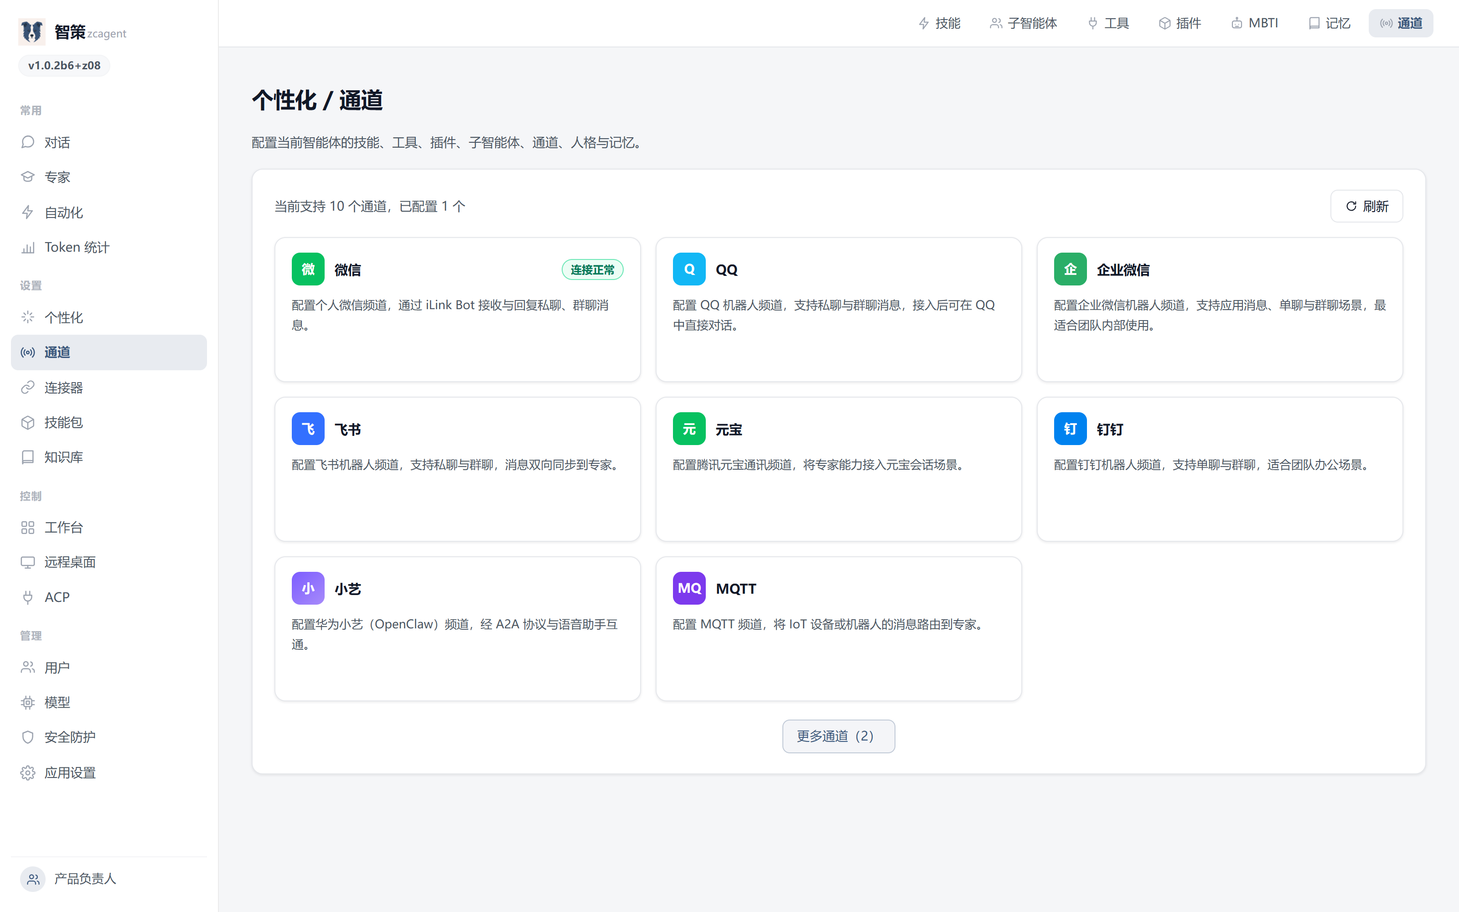Click the green 微信 channel icon

point(308,269)
